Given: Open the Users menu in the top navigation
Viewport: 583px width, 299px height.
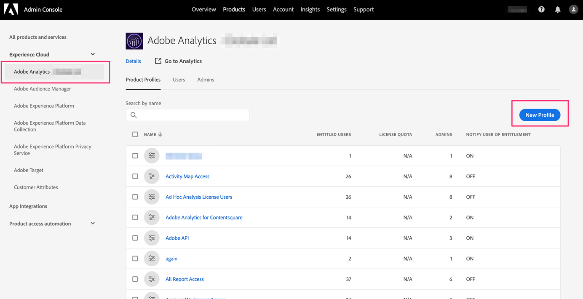Looking at the screenshot, I should (259, 9).
